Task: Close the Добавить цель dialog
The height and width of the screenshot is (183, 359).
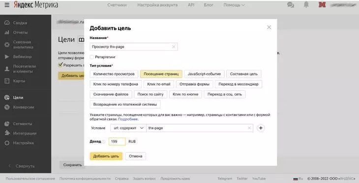Action: click(269, 27)
